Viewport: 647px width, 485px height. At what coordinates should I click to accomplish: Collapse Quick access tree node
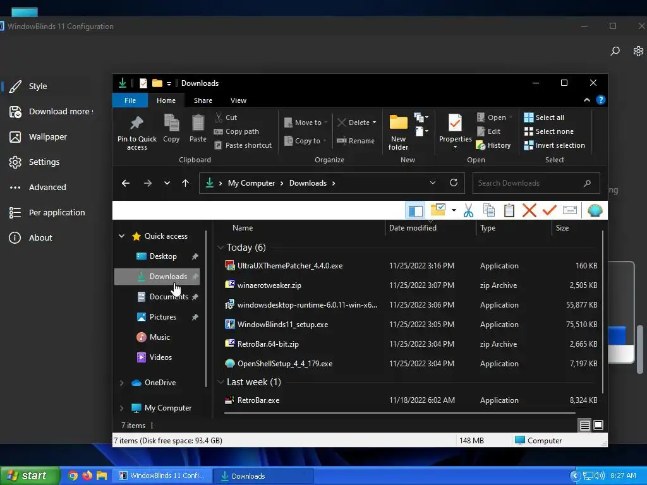tap(121, 236)
